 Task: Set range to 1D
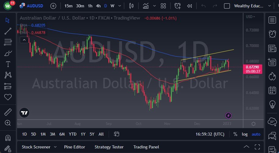click(x=24, y=134)
